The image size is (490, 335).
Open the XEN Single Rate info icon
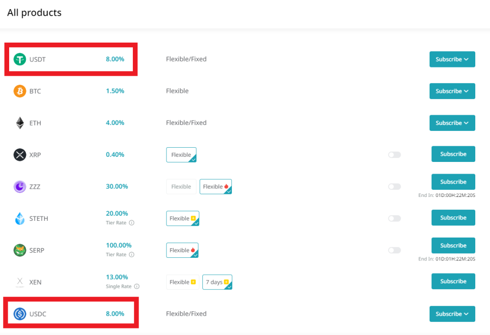tap(136, 286)
